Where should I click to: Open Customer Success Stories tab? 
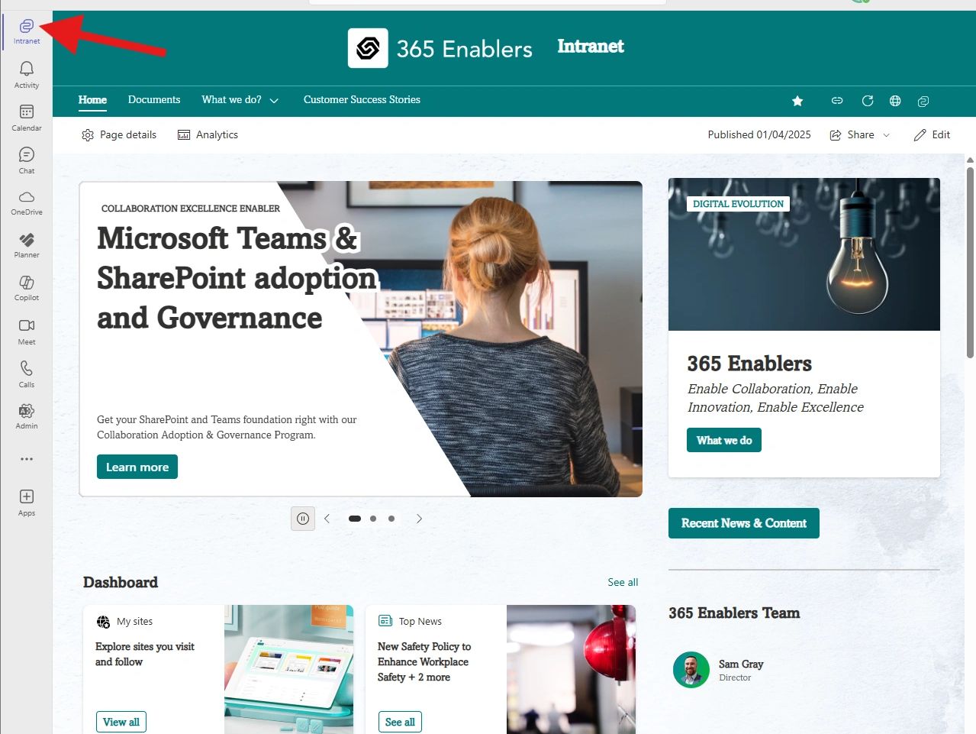(x=362, y=100)
